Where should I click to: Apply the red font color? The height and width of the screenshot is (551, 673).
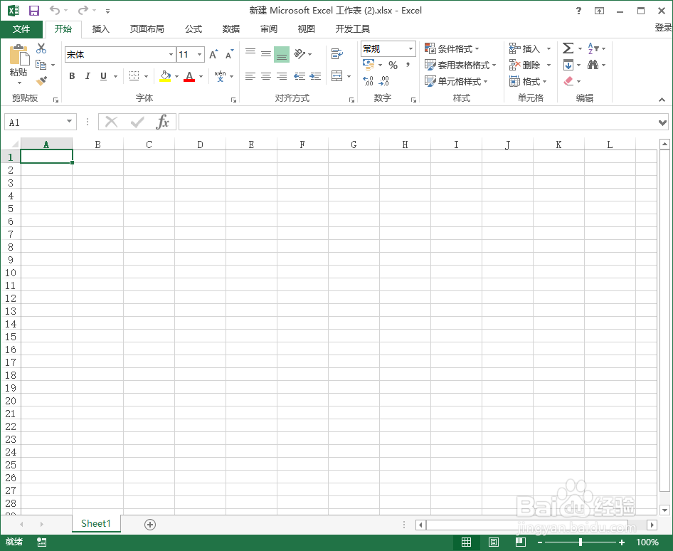189,76
